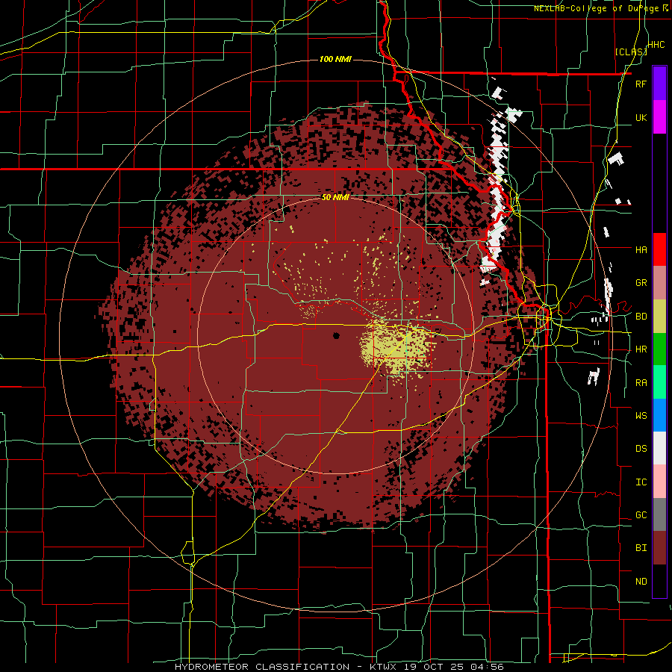
Task: Click the WS blue legend swatch
Action: pyautogui.click(x=659, y=415)
